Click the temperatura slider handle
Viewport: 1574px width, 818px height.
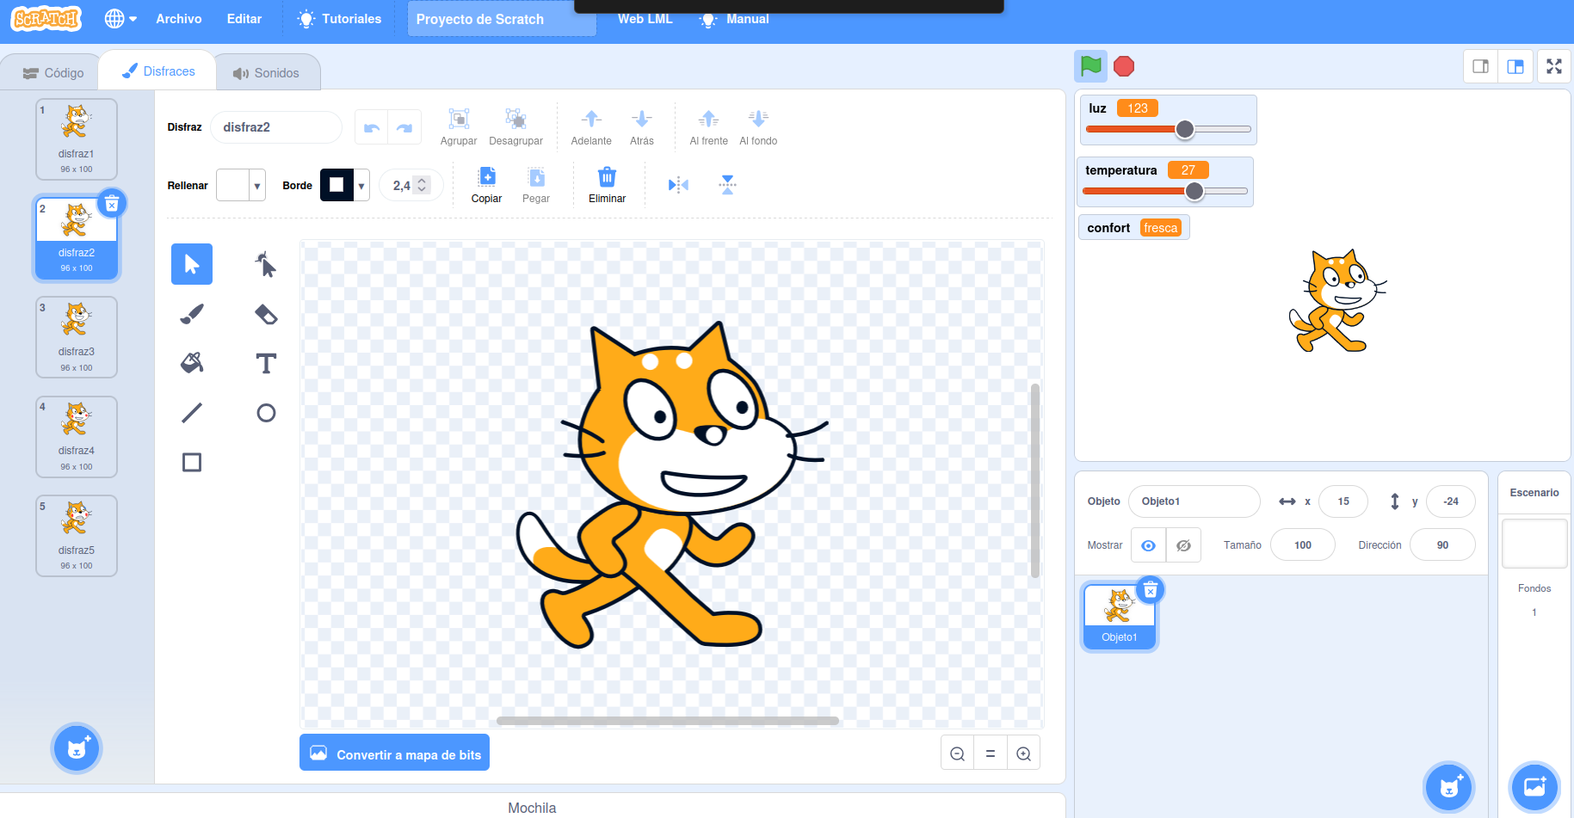tap(1194, 191)
